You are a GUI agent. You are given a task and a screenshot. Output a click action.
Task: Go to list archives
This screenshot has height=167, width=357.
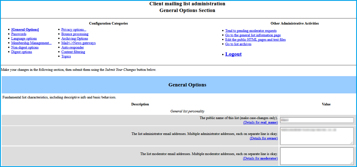point(238,44)
